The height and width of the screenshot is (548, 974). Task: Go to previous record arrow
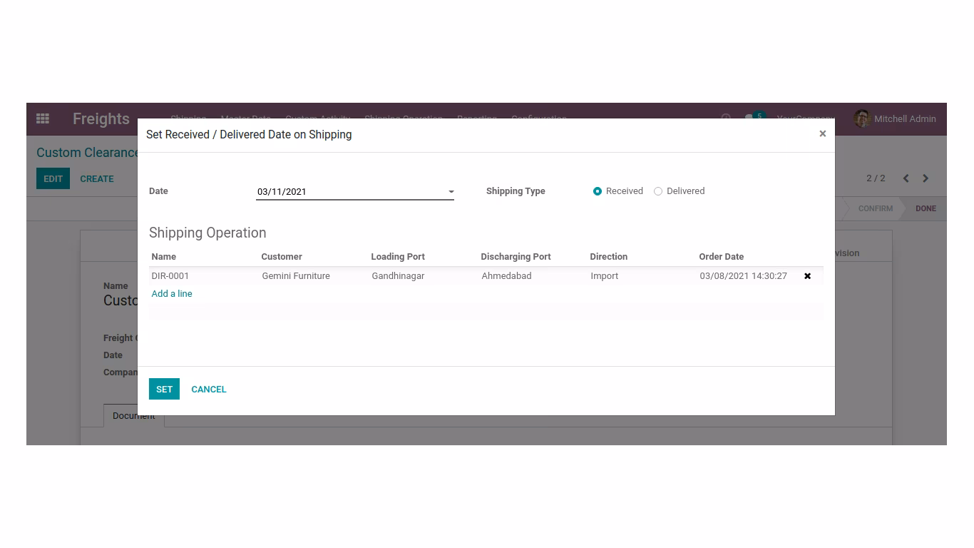tap(906, 178)
